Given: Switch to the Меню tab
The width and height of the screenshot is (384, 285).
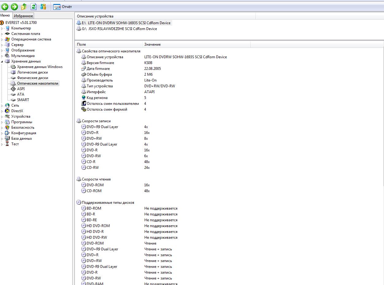Looking at the screenshot, I should (5, 15).
